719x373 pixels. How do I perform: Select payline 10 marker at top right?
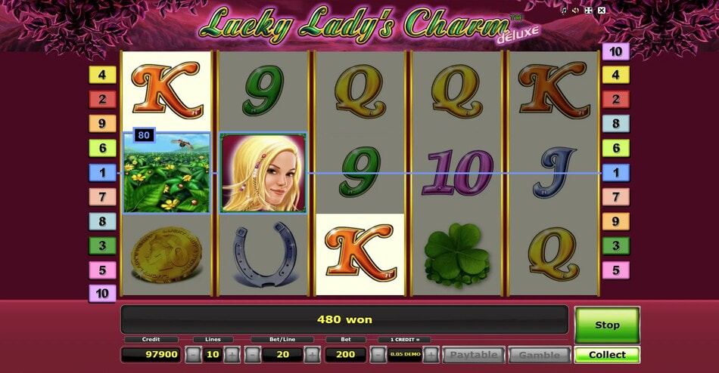(615, 51)
